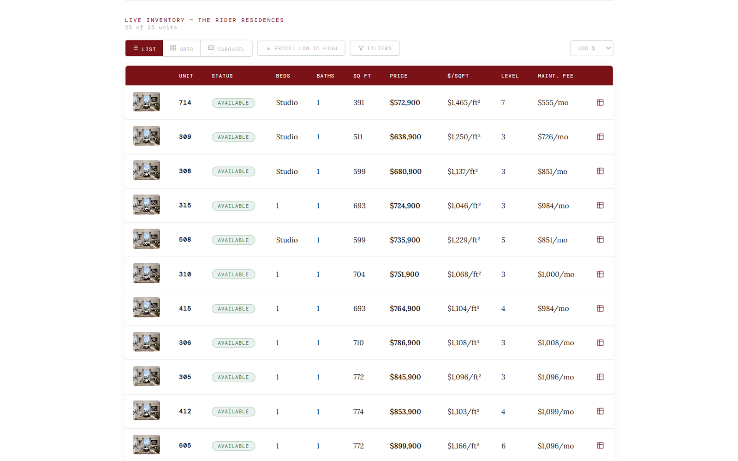738x461 pixels.
Task: Open floor plan icon for unit 605
Action: coord(600,445)
